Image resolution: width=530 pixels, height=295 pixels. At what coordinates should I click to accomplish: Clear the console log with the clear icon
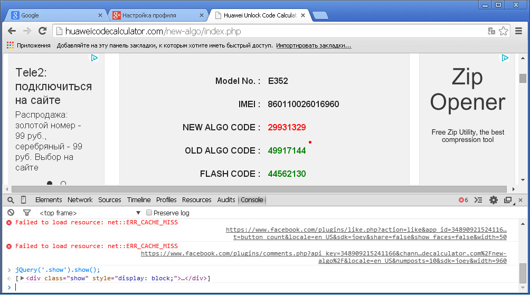(11, 213)
